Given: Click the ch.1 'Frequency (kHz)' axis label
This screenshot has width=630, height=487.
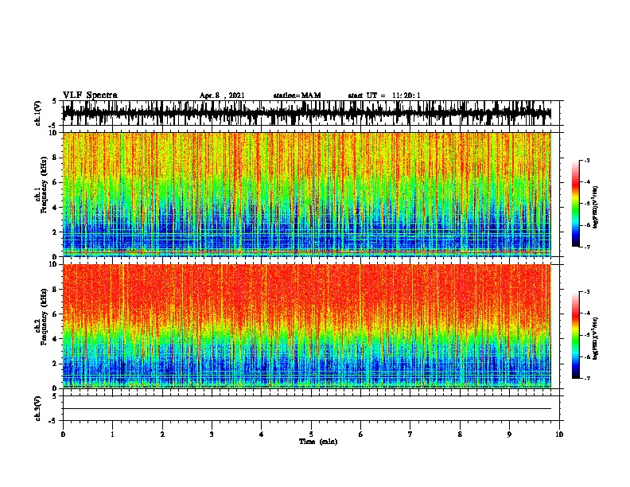Looking at the screenshot, I should (x=45, y=185).
